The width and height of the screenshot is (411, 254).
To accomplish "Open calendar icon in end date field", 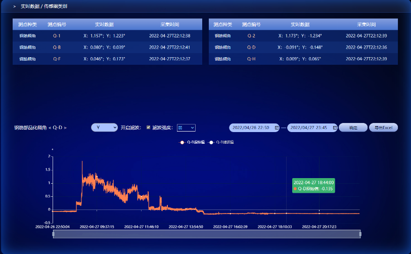I will pyautogui.click(x=335, y=128).
